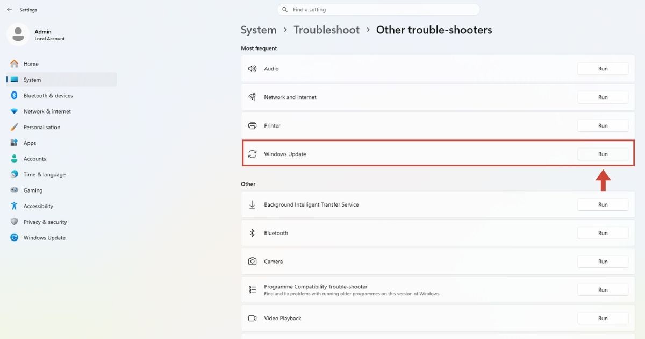Click the Admin profile avatar
Viewport: 645px width, 339px height.
pyautogui.click(x=18, y=34)
